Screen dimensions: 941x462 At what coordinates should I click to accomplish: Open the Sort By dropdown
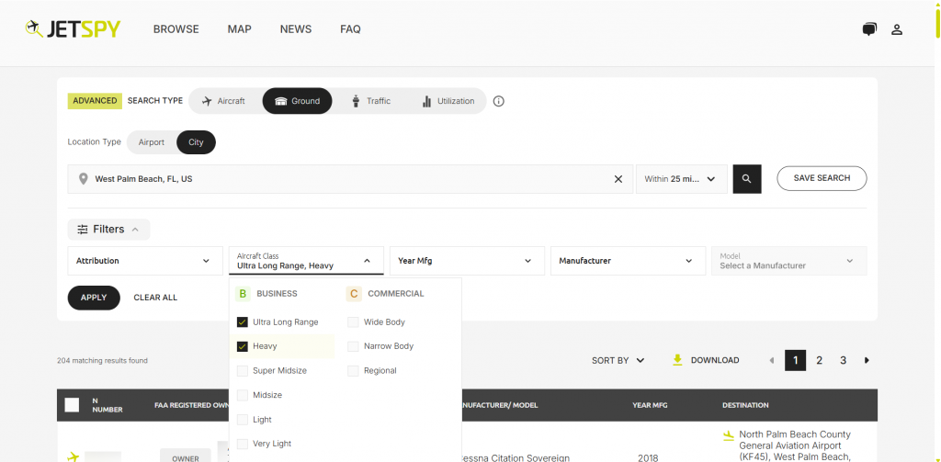[x=618, y=360]
